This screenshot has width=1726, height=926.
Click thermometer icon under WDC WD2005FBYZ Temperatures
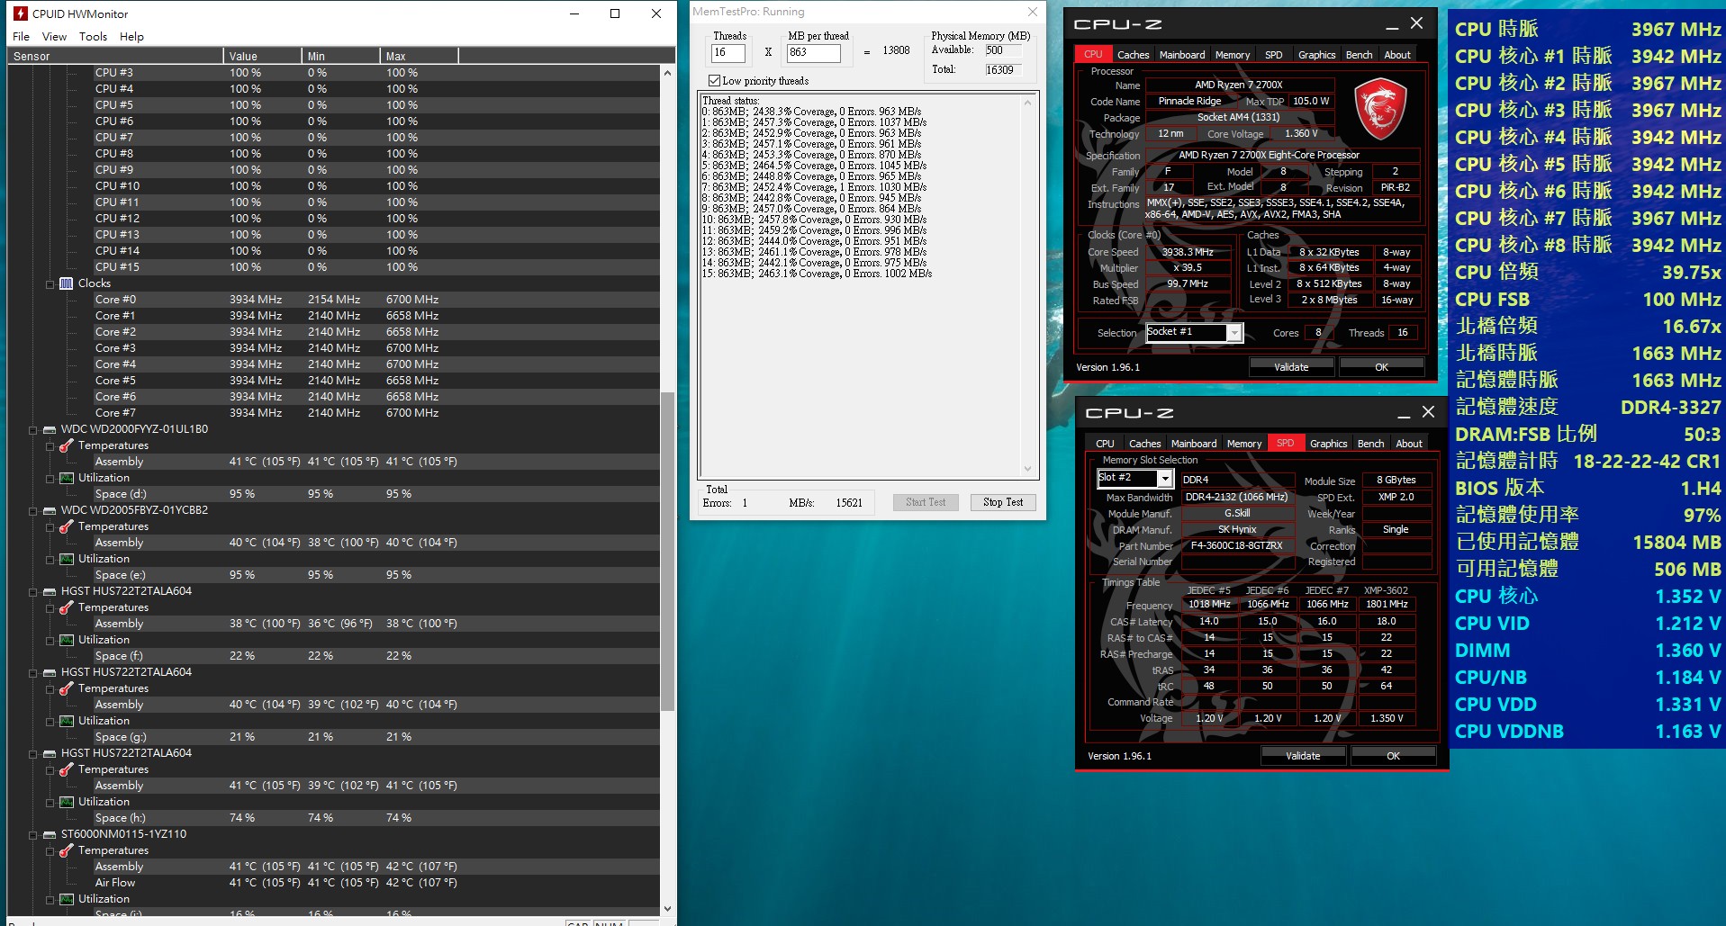pos(66,526)
